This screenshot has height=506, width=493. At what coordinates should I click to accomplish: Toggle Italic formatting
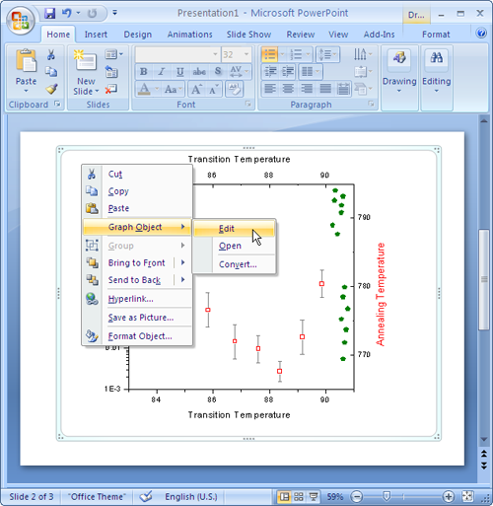click(162, 71)
